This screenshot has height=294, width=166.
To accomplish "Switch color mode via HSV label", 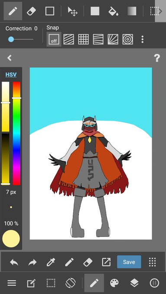I will click(11, 75).
